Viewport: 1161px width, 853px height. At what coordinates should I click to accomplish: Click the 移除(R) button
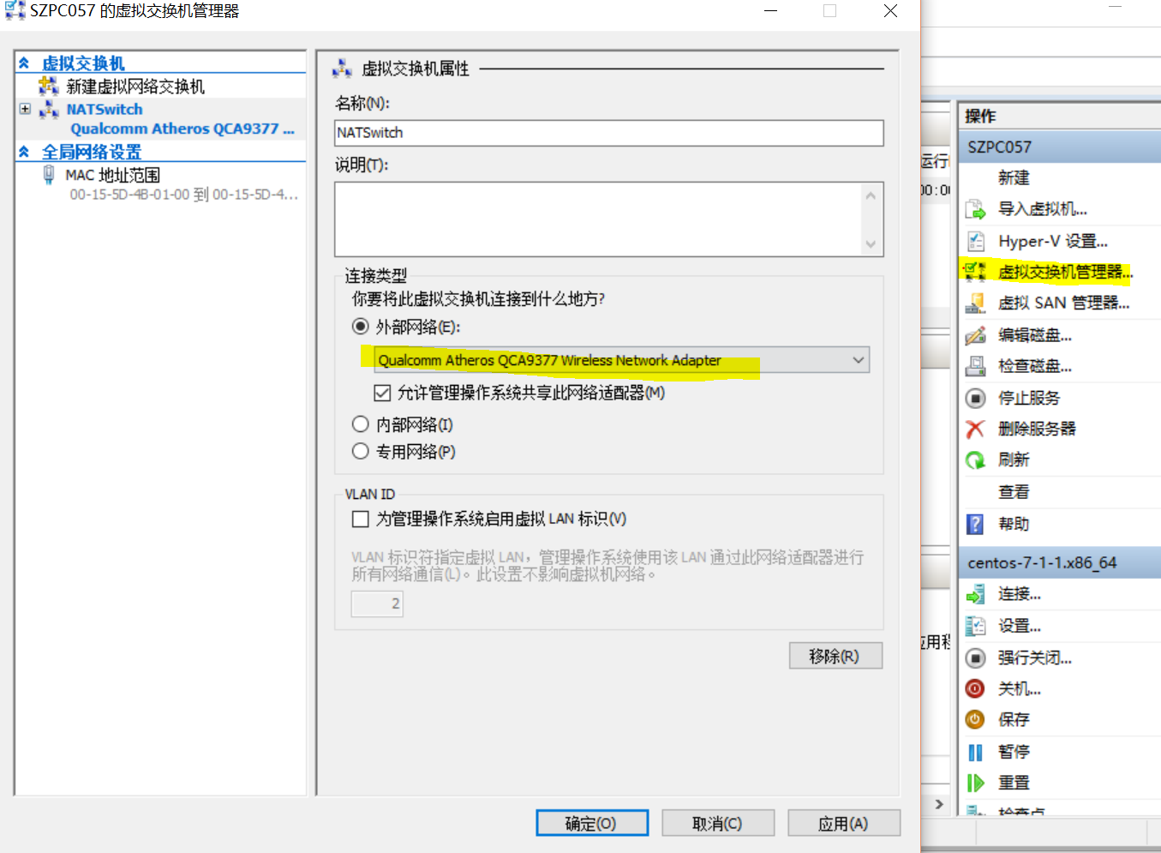[835, 656]
